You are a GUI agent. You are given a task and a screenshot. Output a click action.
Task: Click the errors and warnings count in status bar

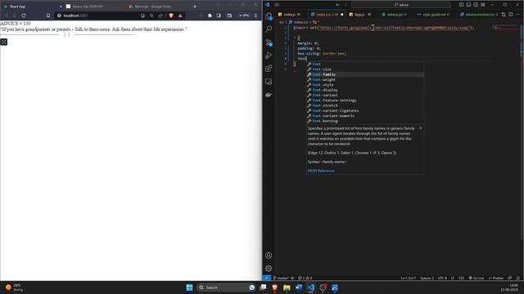[x=305, y=278]
